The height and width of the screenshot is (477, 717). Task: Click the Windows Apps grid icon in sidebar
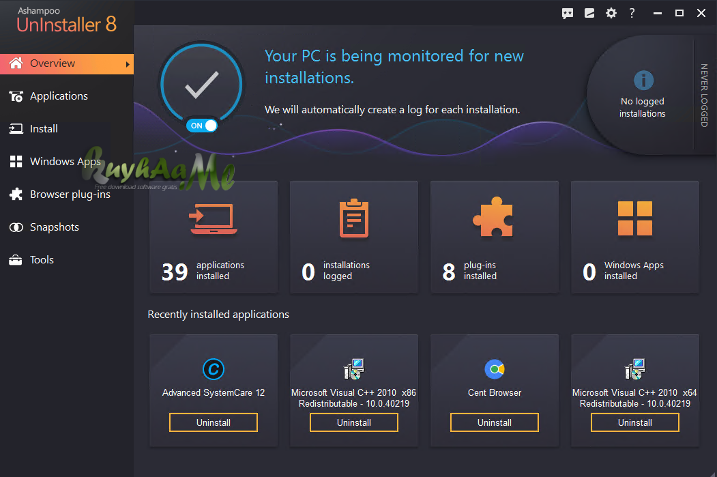pos(16,162)
